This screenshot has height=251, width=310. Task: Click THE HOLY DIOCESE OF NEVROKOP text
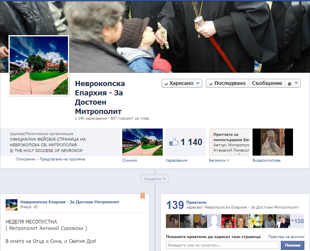[46, 150]
